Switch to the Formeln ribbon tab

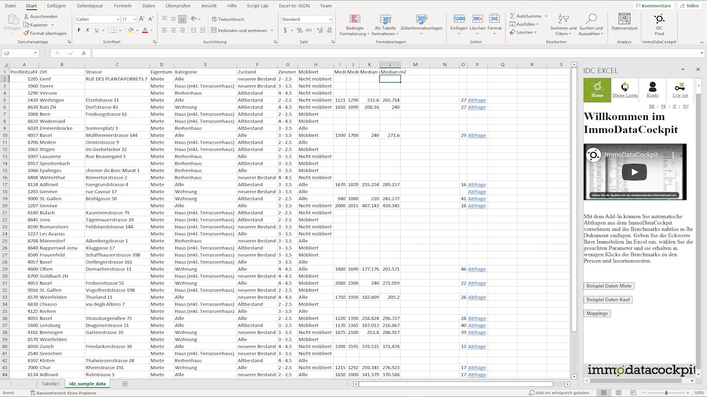123,6
